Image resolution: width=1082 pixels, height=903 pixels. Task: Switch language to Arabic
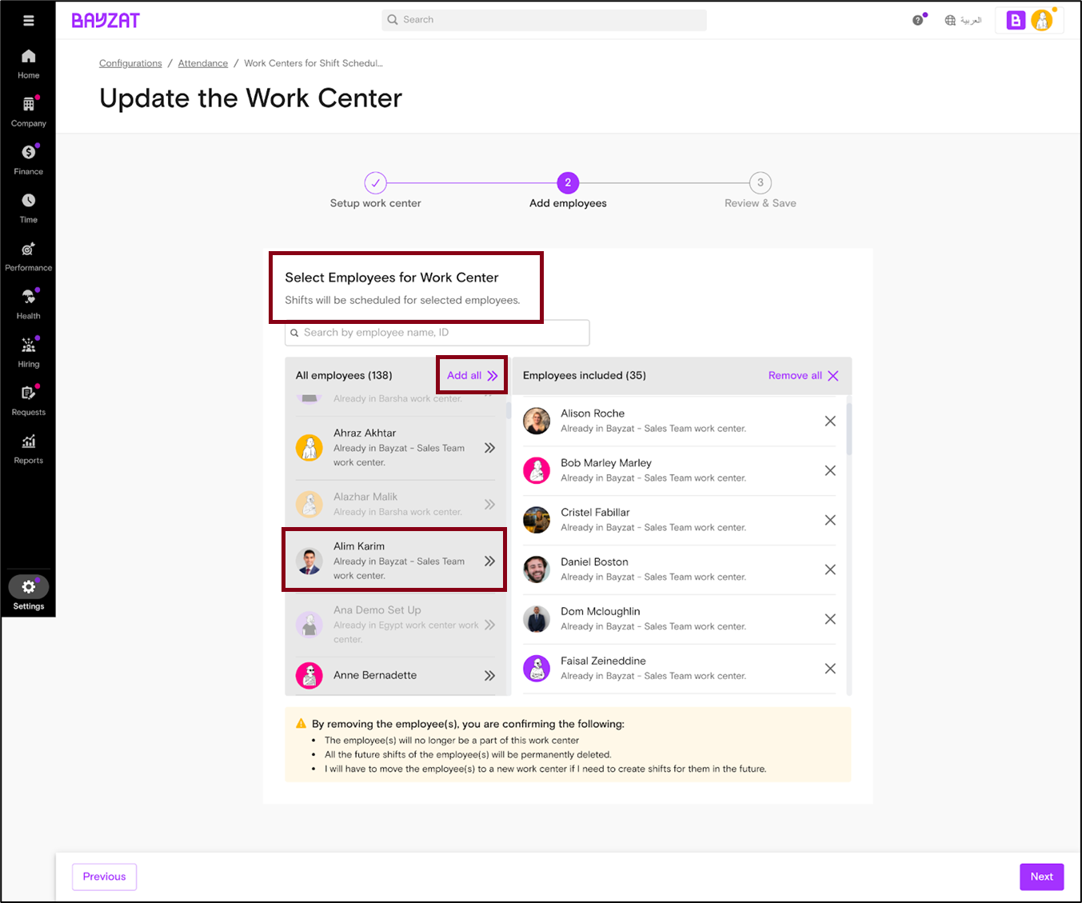point(963,20)
